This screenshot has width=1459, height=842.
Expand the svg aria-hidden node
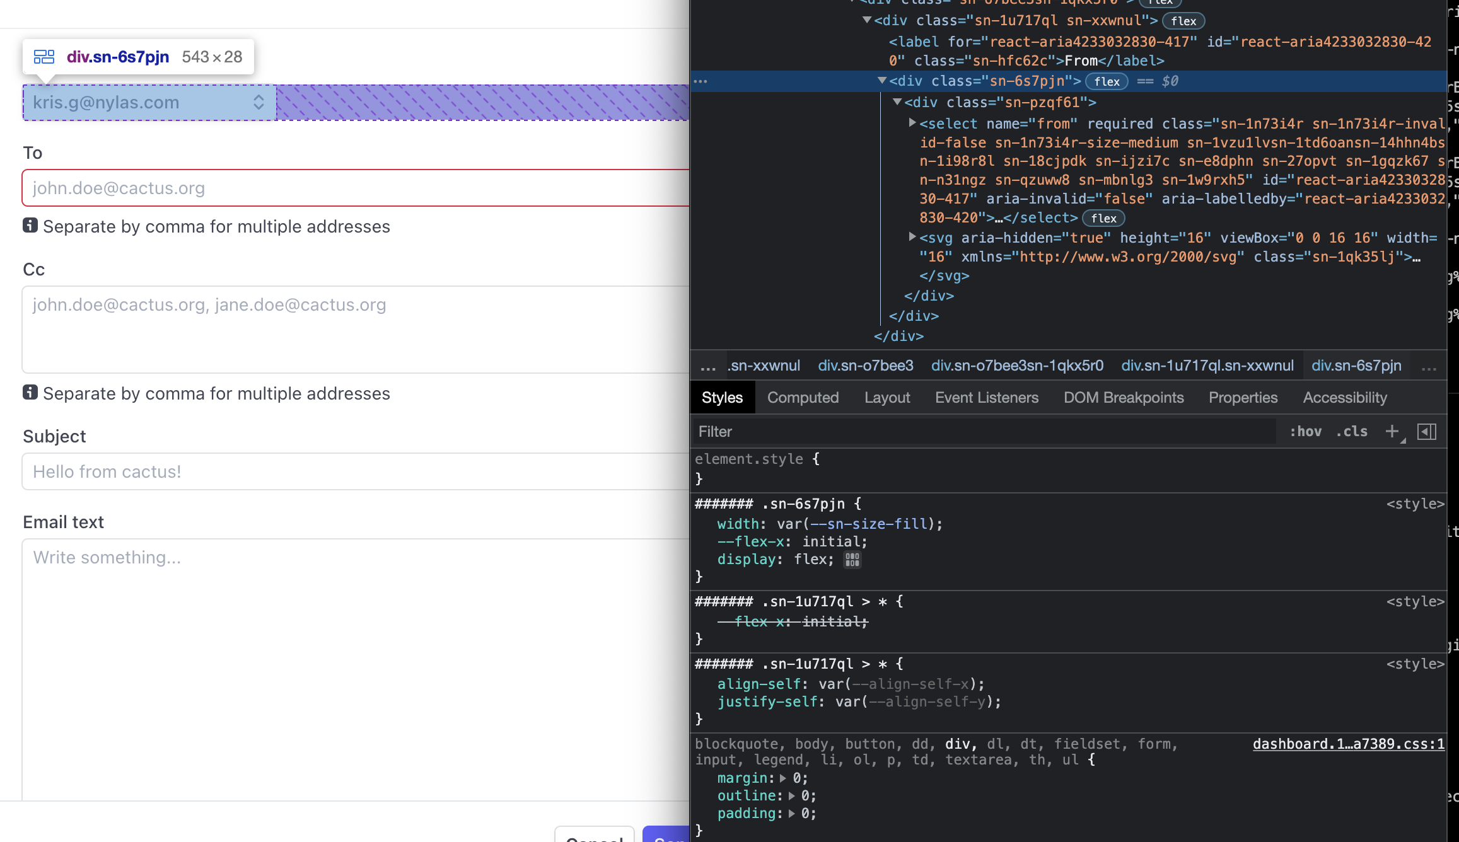point(912,237)
